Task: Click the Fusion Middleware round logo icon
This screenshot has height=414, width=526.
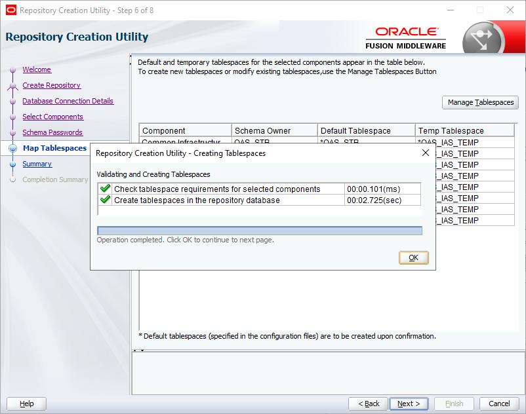Action: [x=483, y=39]
